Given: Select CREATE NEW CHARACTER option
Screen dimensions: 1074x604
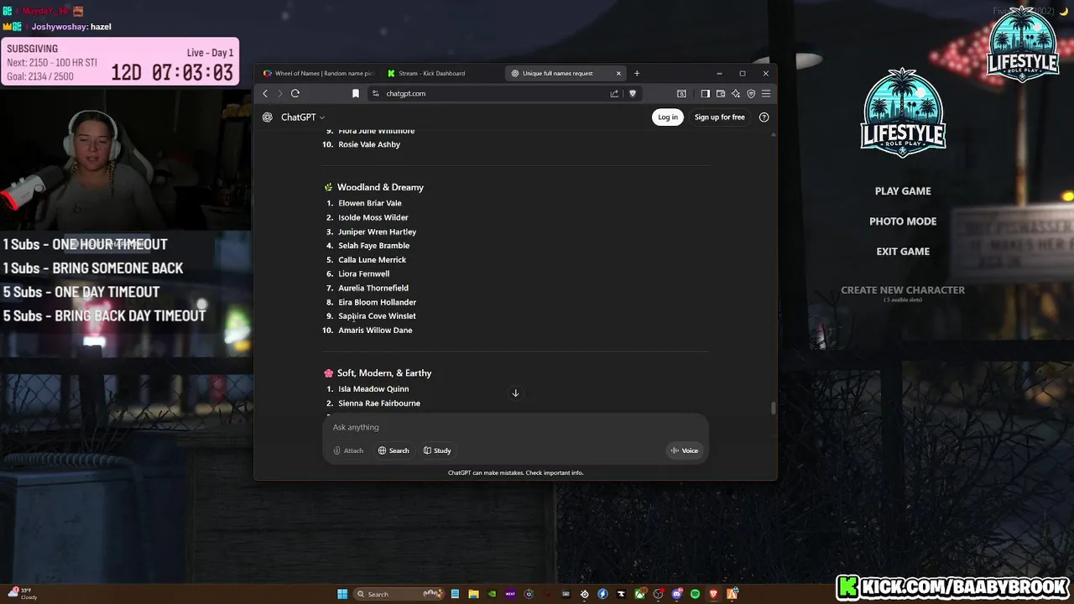Looking at the screenshot, I should (x=903, y=290).
